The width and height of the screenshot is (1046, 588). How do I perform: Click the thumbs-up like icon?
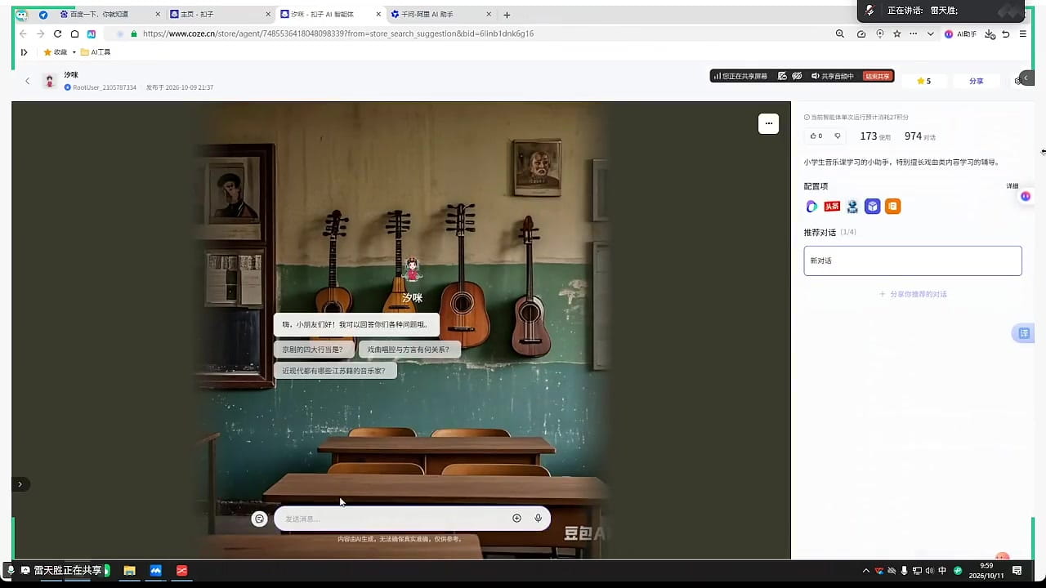(x=813, y=136)
